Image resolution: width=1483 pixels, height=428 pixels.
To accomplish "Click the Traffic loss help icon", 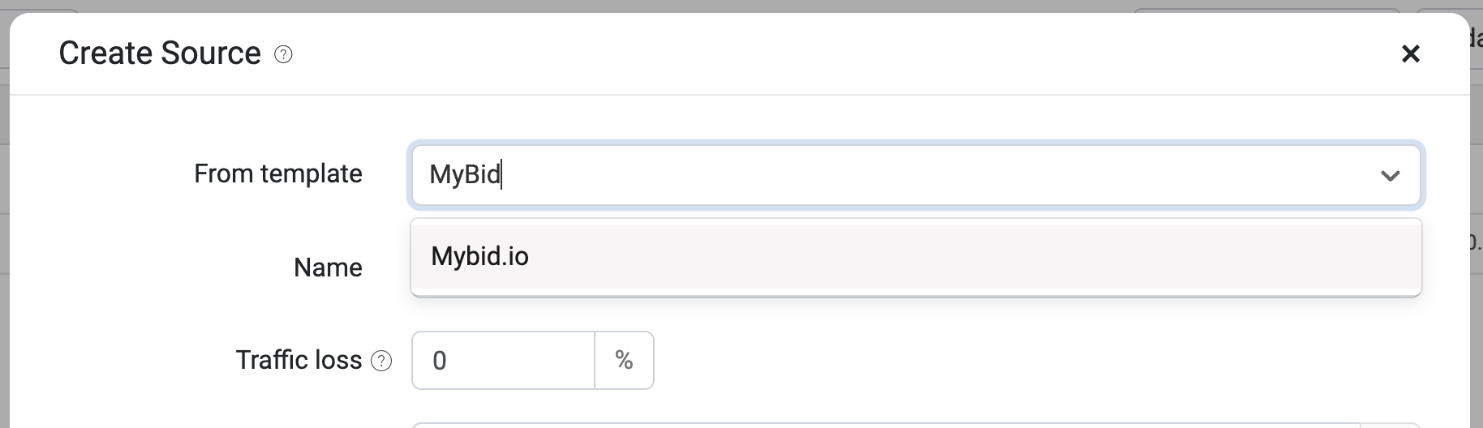I will coord(381,361).
